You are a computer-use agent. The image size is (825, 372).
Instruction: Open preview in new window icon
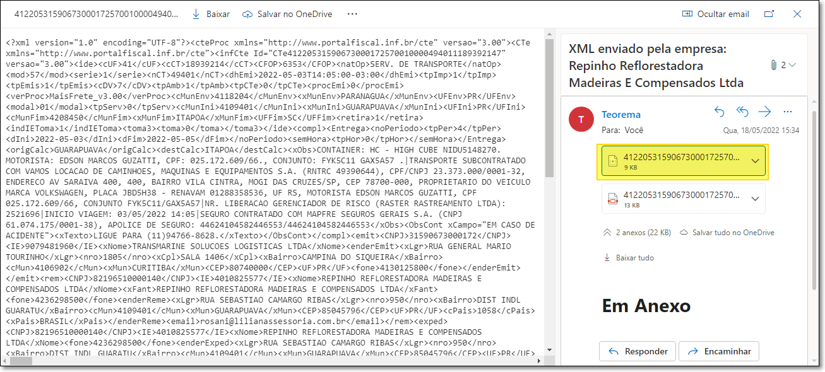coord(769,14)
